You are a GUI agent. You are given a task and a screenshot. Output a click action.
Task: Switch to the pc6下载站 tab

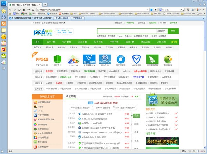pos(25,5)
